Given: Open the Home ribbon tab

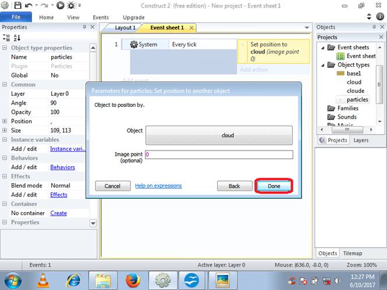Looking at the screenshot, I should [47, 17].
